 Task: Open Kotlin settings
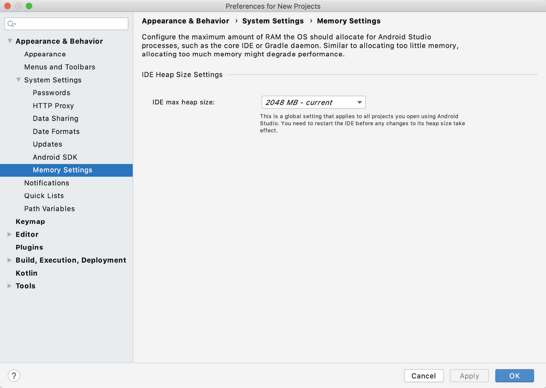click(x=27, y=273)
